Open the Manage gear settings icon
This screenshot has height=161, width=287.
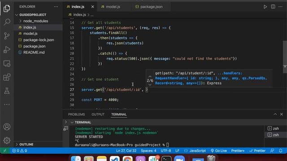click(x=7, y=140)
